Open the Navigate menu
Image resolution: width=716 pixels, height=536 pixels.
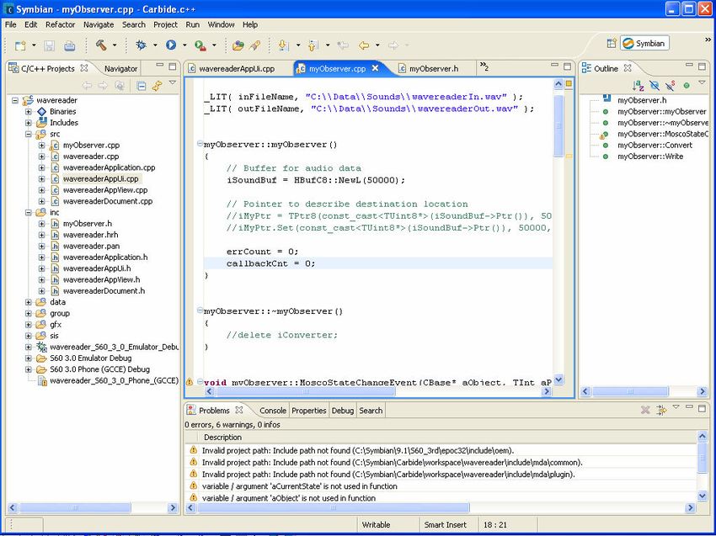(99, 24)
